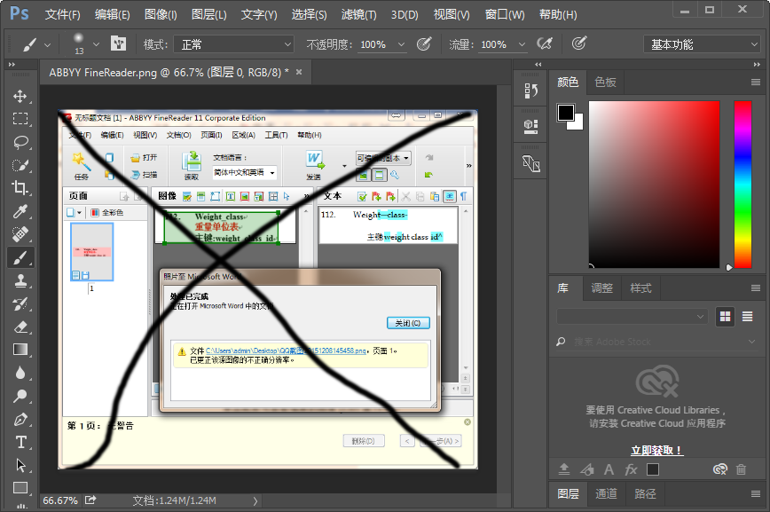Click the opacity value field 100%

(x=373, y=44)
